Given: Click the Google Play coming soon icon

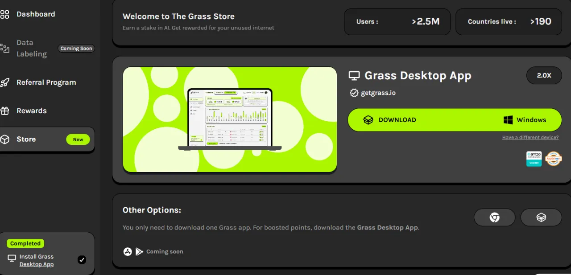Looking at the screenshot, I should pyautogui.click(x=139, y=251).
